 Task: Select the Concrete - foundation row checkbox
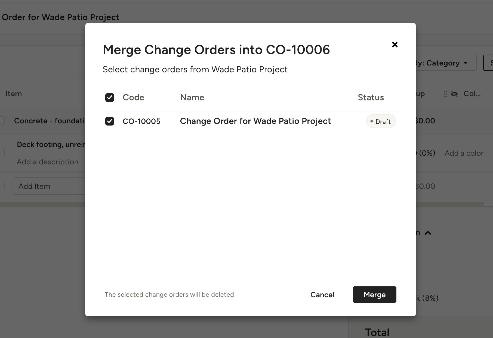2,120
